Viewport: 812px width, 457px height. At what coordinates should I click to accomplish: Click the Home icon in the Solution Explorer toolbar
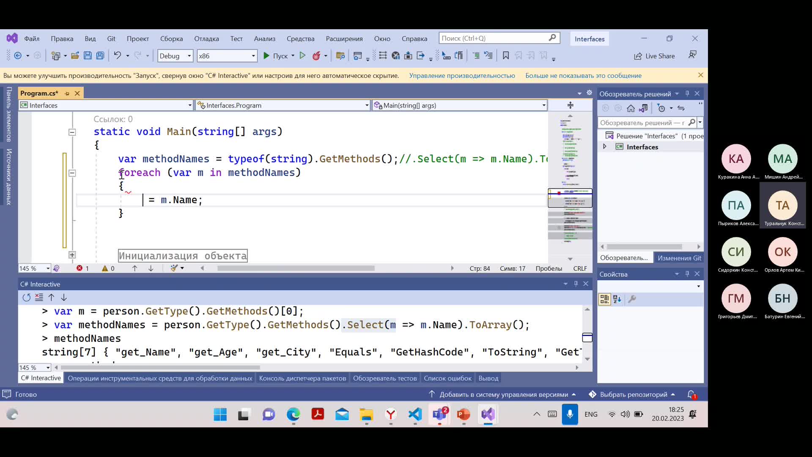[x=631, y=108]
